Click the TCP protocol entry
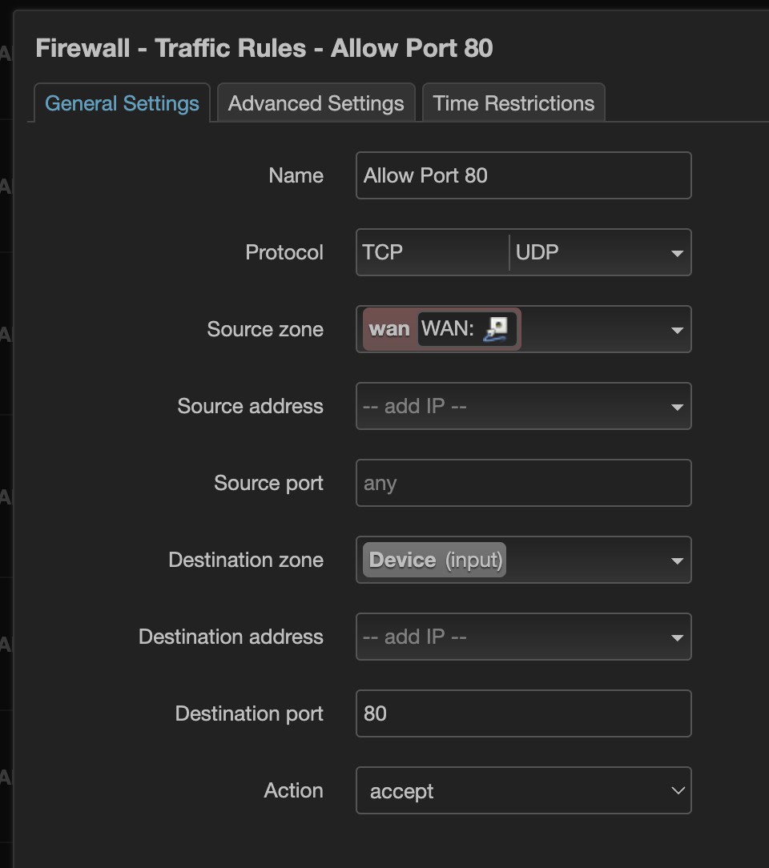 coord(383,252)
